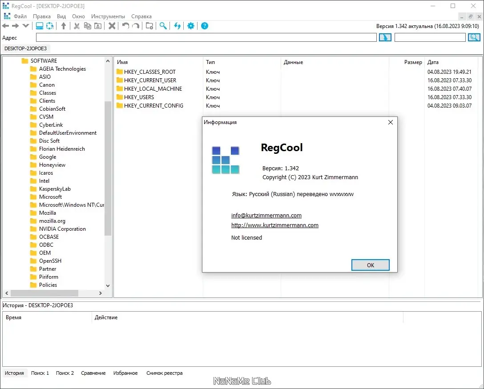Open the http://www.kurtzimmermann.com link
The image size is (484, 389).
(x=275, y=225)
